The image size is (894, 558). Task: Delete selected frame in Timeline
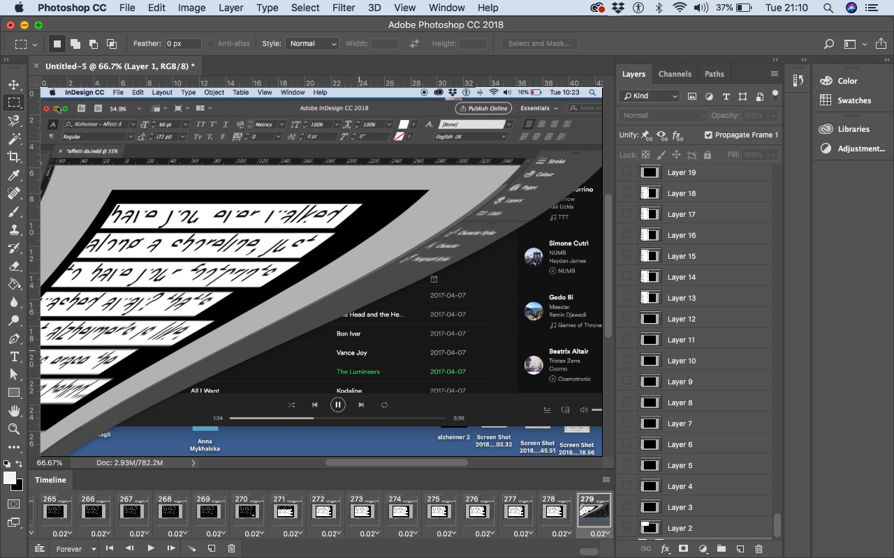click(231, 549)
